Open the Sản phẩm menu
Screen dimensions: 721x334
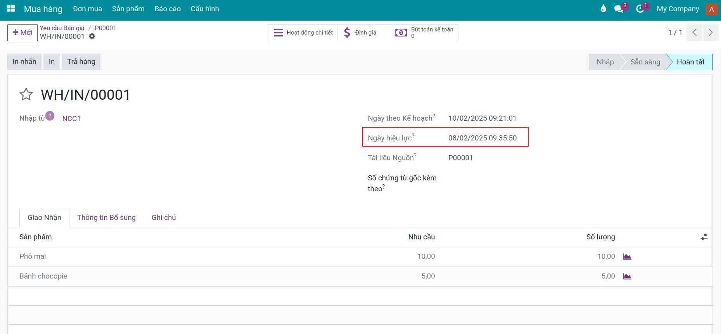pos(128,9)
